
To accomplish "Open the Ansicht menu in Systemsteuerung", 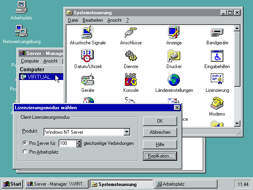I will tap(114, 20).
